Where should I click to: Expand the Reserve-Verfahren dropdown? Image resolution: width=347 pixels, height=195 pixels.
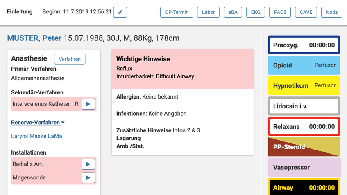coord(38,122)
